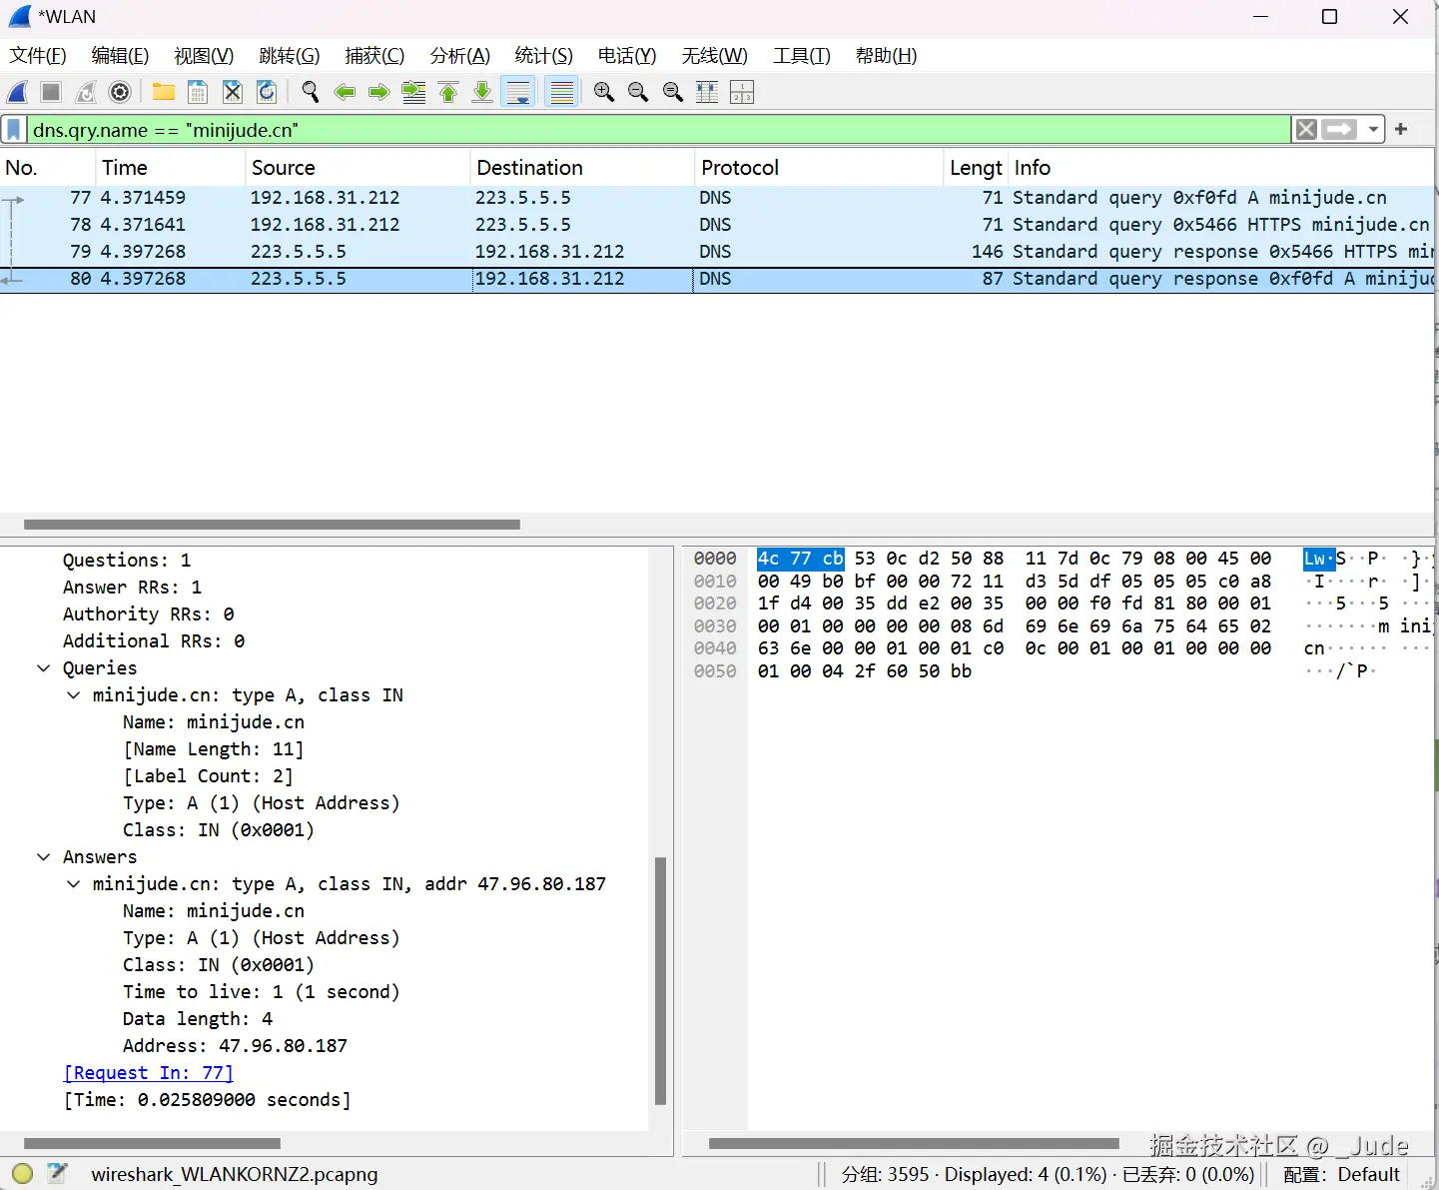This screenshot has width=1439, height=1190.
Task: Sort by the No. column header
Action: coord(47,168)
